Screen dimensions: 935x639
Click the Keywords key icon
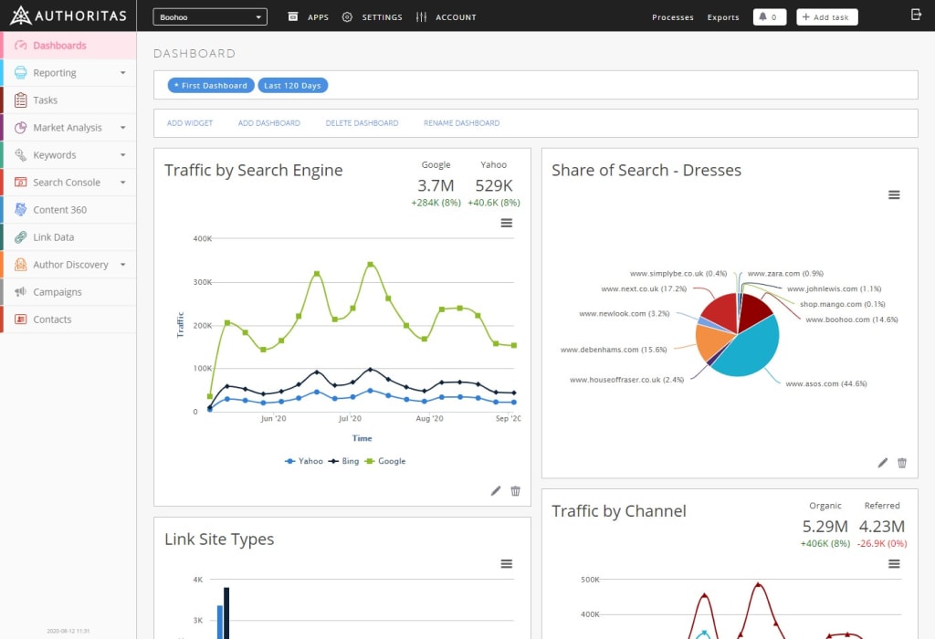21,155
